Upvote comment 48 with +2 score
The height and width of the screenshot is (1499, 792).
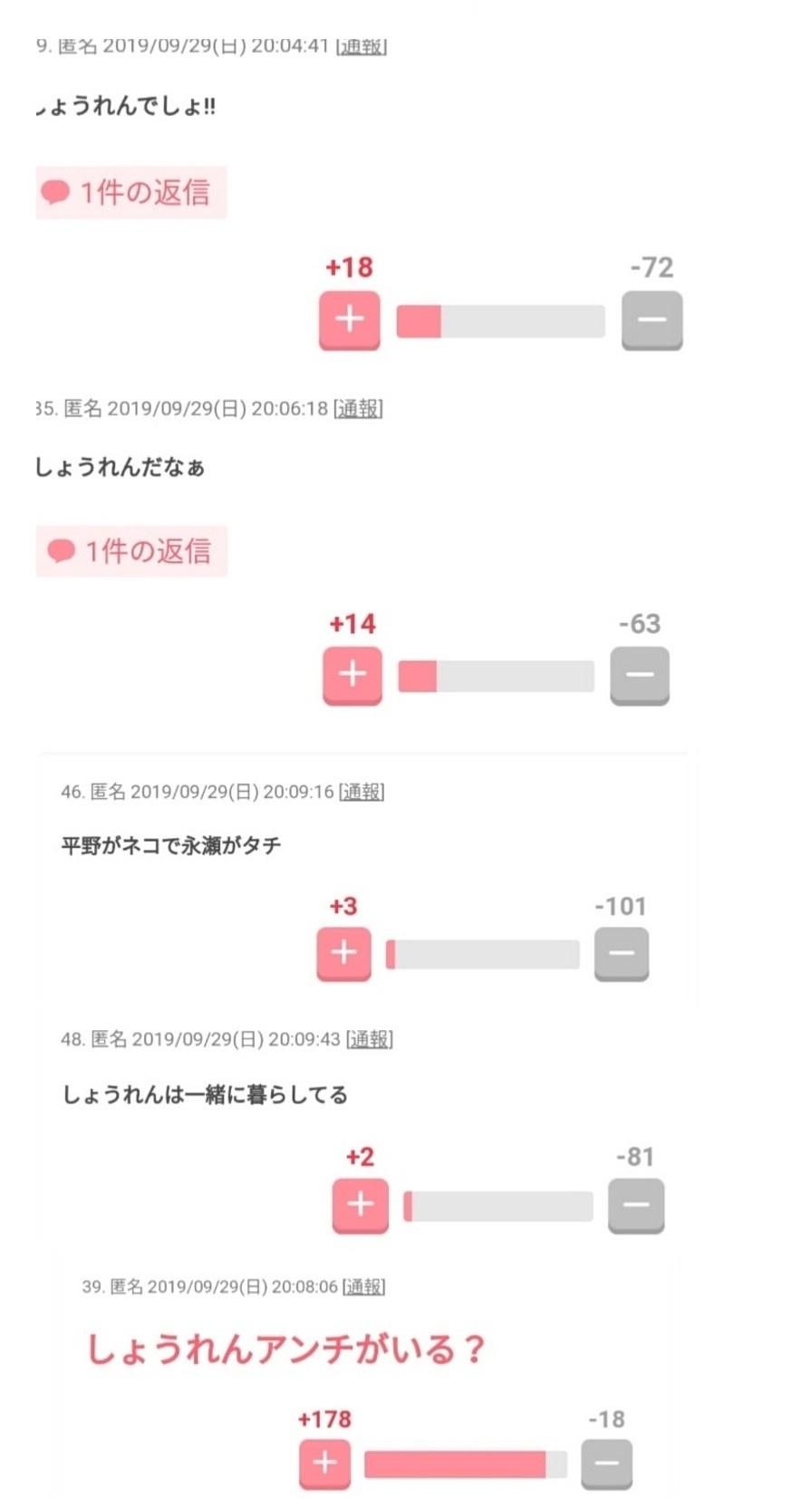pyautogui.click(x=360, y=1204)
